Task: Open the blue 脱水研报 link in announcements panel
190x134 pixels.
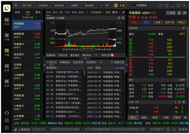Action: point(120,68)
